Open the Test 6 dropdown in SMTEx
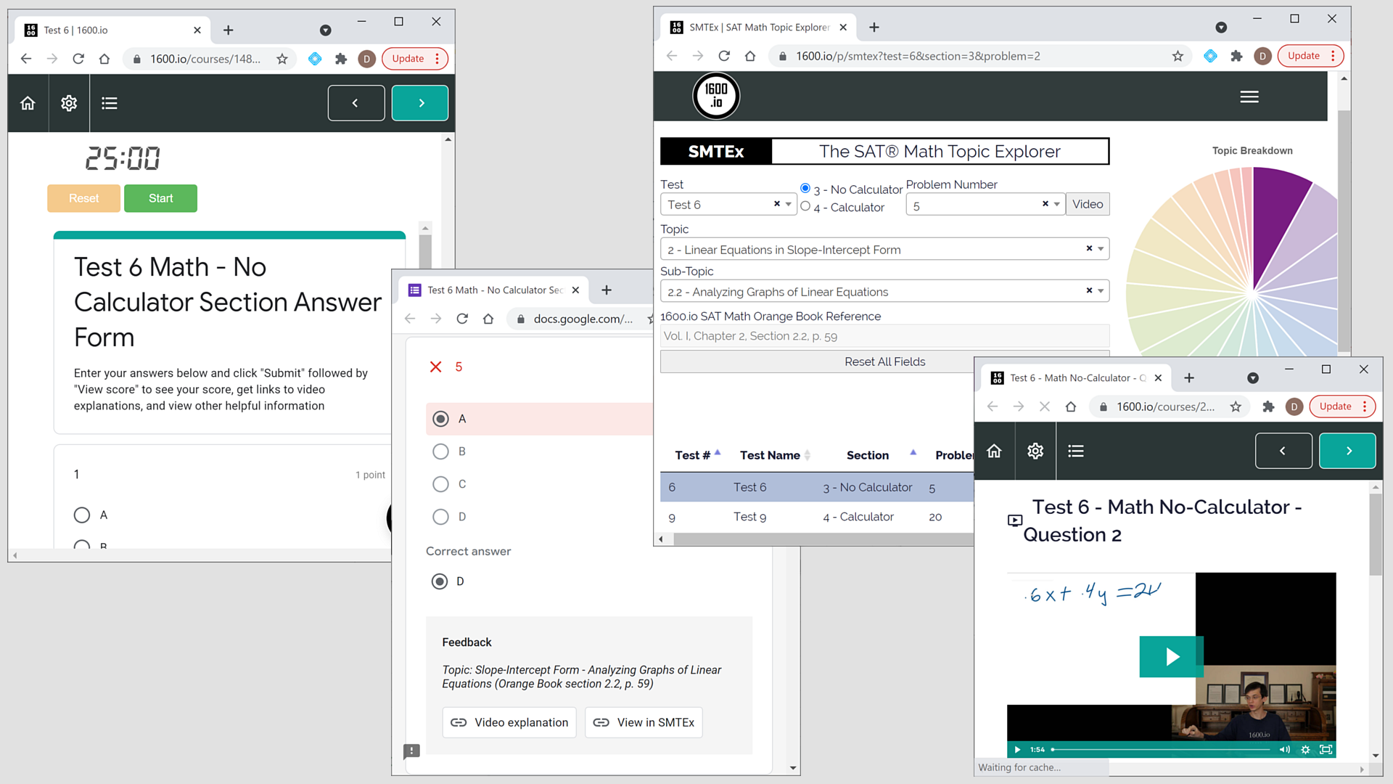The image size is (1393, 784). coord(789,205)
